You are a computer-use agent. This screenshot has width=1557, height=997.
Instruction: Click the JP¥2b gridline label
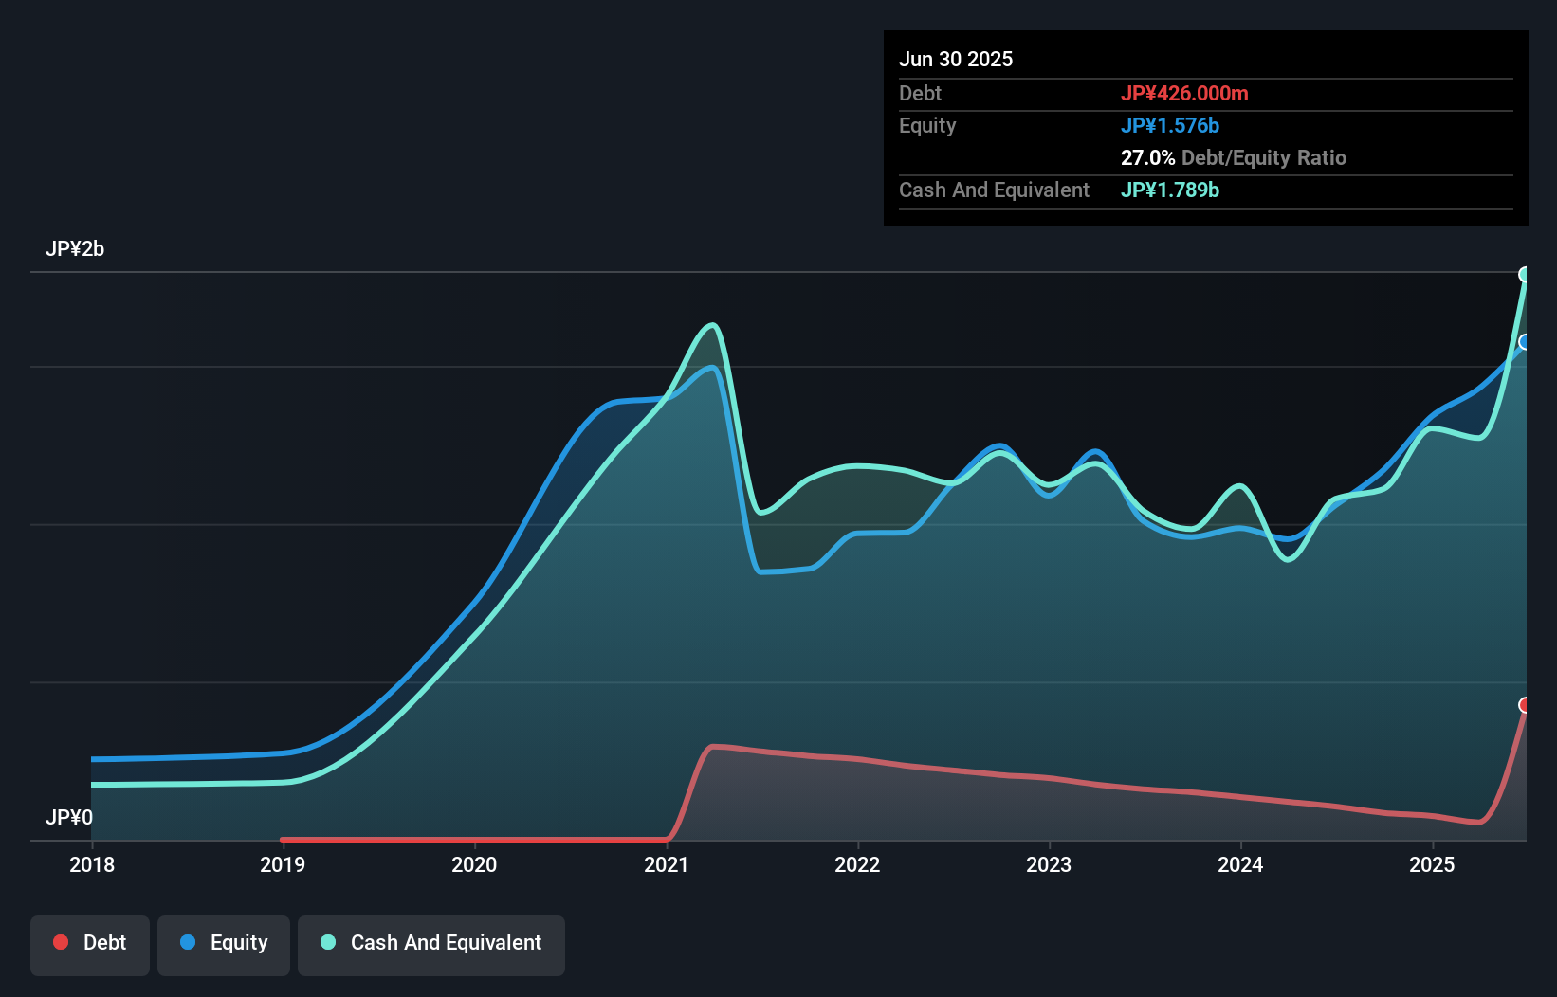77,248
